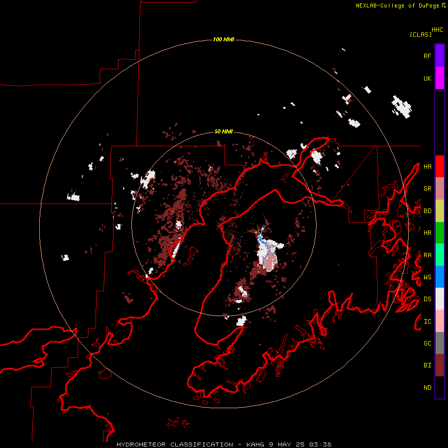
Task: Click the RA light-green legend swatch
Action: tap(440, 255)
